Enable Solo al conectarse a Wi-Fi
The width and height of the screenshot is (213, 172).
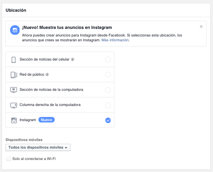(x=9, y=159)
